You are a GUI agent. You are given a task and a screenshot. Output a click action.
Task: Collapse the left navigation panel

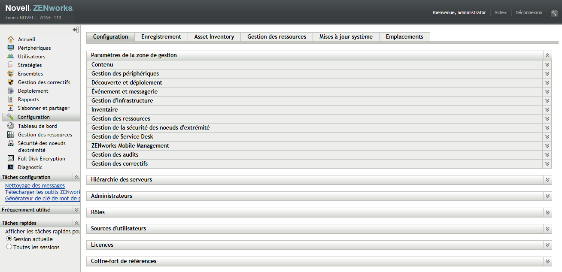click(76, 30)
